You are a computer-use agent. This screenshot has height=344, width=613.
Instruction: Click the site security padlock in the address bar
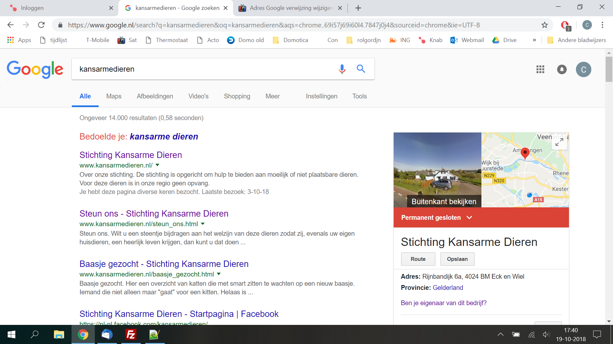point(60,25)
